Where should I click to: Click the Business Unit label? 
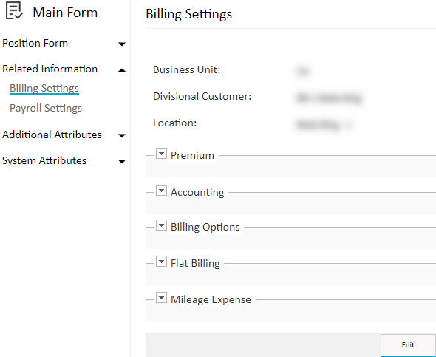click(x=186, y=69)
